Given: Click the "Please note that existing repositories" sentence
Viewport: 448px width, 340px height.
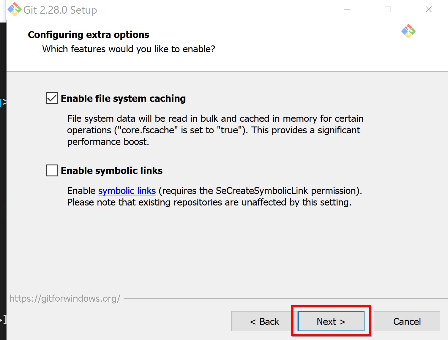Looking at the screenshot, I should tap(209, 202).
